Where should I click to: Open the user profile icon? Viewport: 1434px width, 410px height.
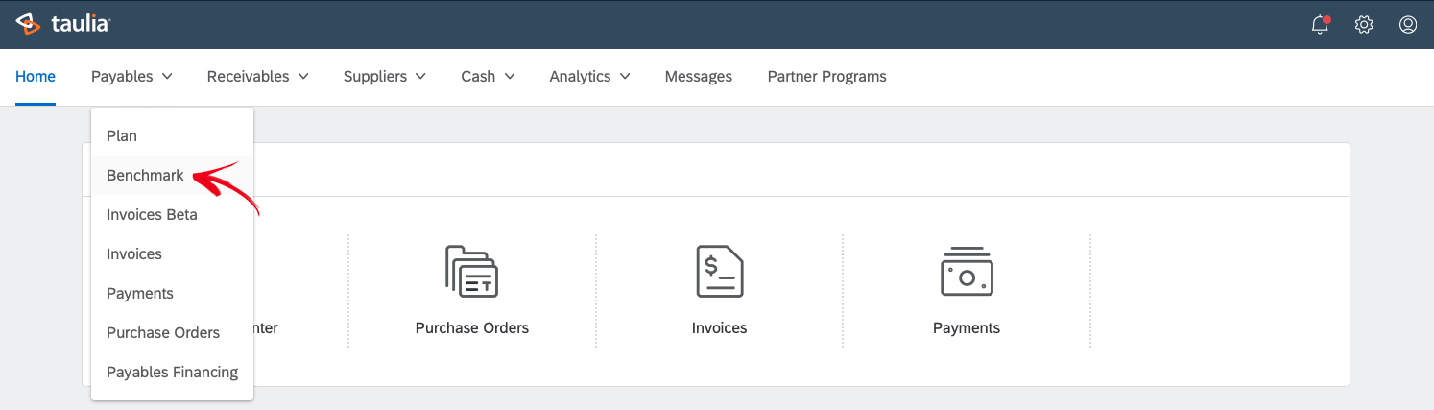1407,25
